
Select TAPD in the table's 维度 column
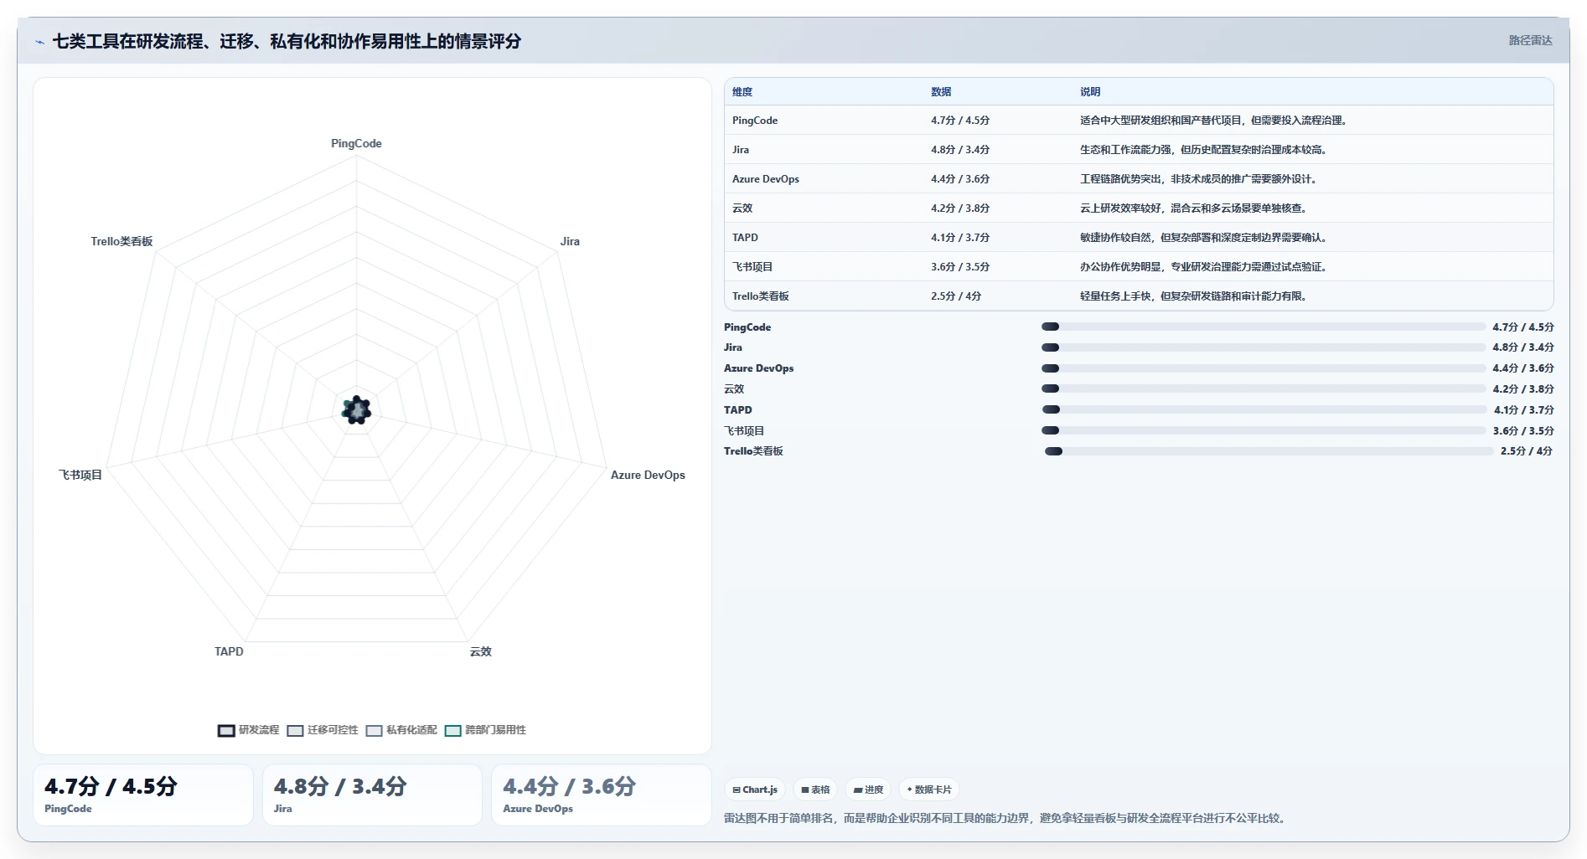(x=745, y=238)
